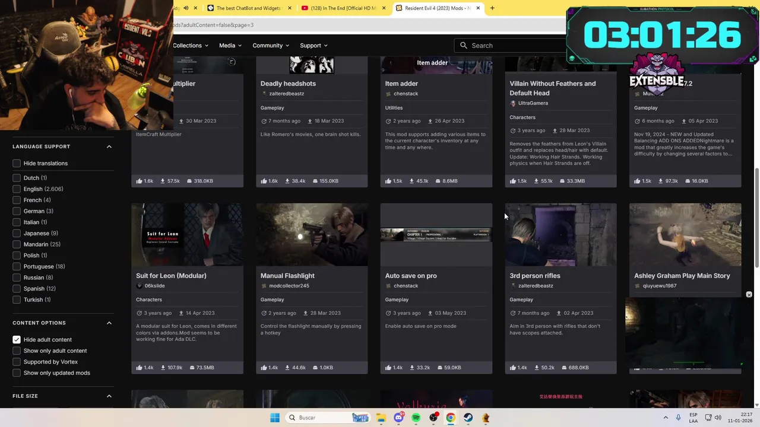Open OBS Studio from the taskbar
This screenshot has width=760, height=427.
coord(433,418)
